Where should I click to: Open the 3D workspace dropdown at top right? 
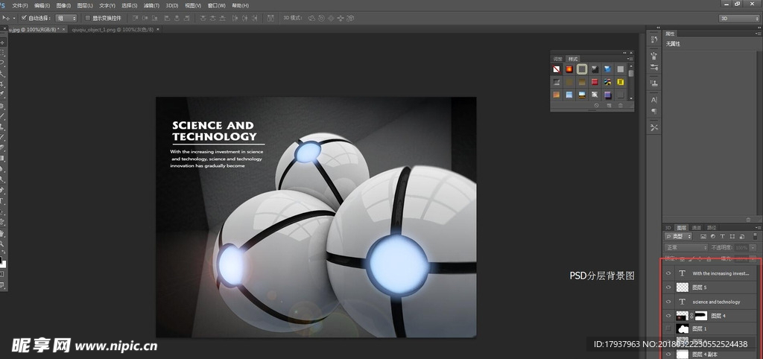click(x=738, y=18)
